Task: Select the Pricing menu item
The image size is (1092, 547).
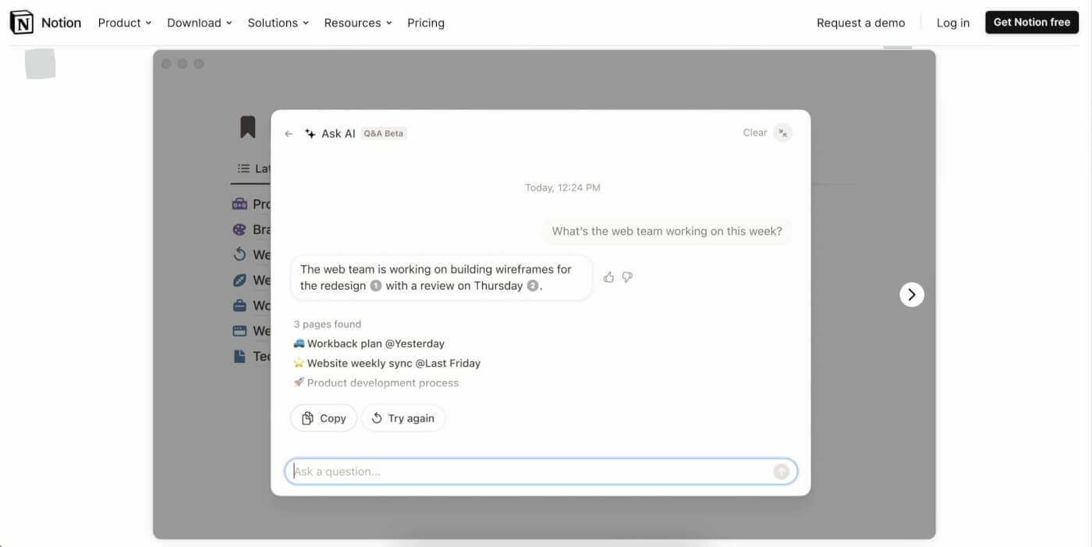Action: tap(426, 23)
